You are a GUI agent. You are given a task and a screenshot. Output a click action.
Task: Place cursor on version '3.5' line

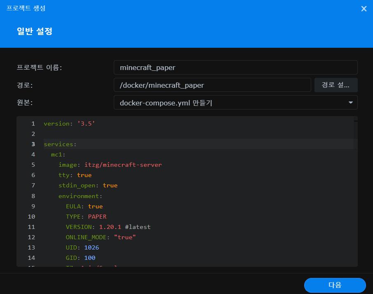point(69,124)
